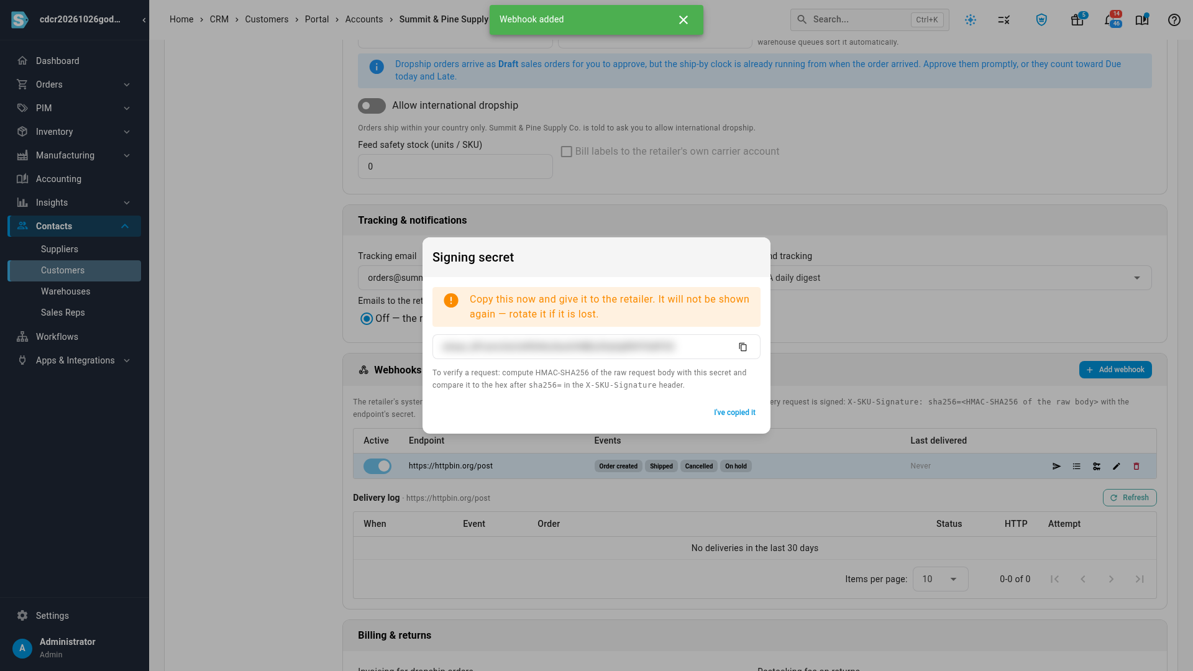The image size is (1193, 671).
Task: Toggle the httpbin webhook Active switch
Action: coord(377,466)
